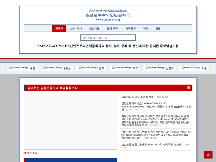
Task: Click the www.naenara.com.kp site address text
Action: coord(108,20)
